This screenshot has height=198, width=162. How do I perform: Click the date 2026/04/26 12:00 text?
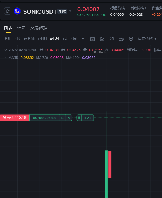point(23,50)
